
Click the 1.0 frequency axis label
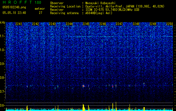[x=3, y=50]
